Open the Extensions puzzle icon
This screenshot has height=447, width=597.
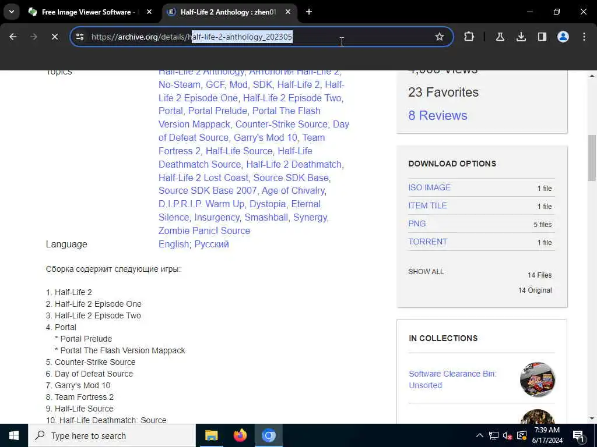(469, 37)
